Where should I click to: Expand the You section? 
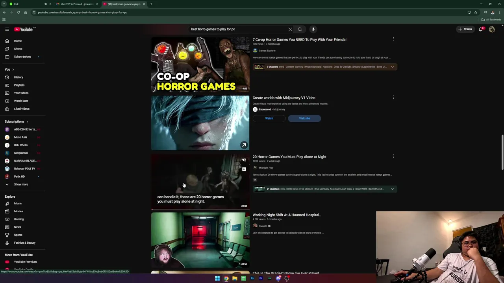click(x=9, y=70)
